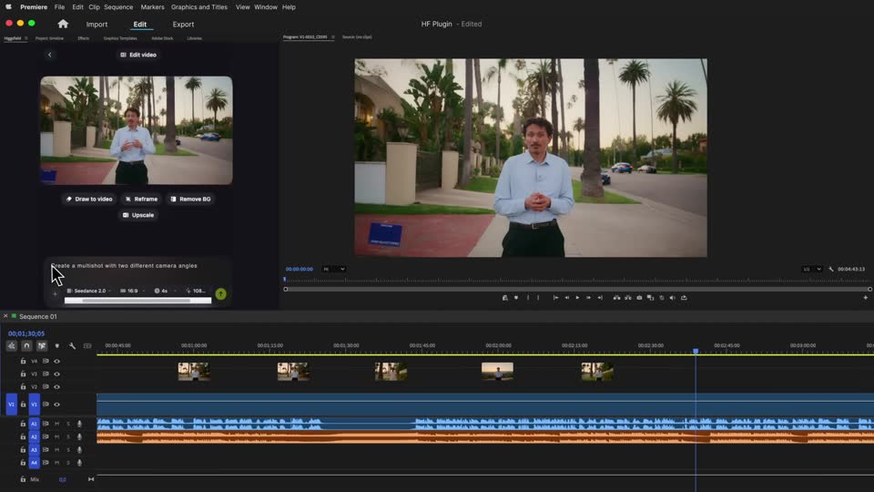Hide the V4 track output eye
Image resolution: width=874 pixels, height=492 pixels.
tap(56, 362)
